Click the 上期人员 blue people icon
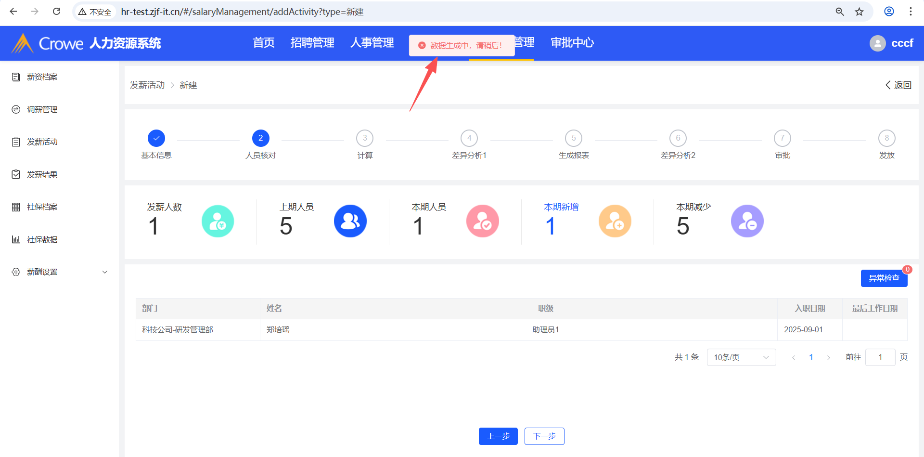 tap(350, 221)
